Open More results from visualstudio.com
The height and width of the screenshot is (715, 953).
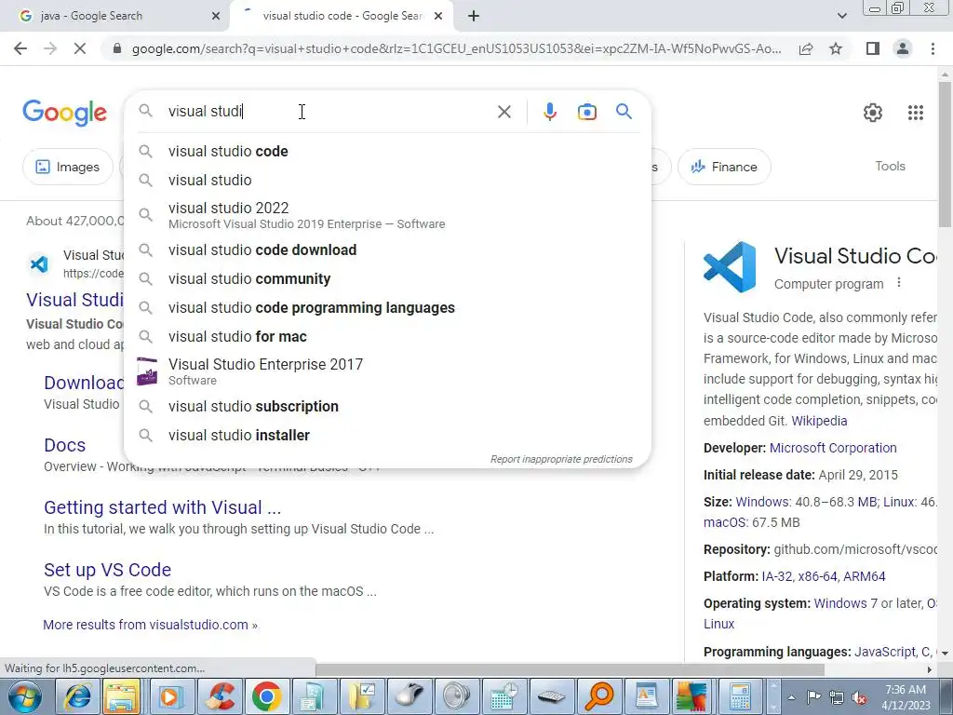150,625
